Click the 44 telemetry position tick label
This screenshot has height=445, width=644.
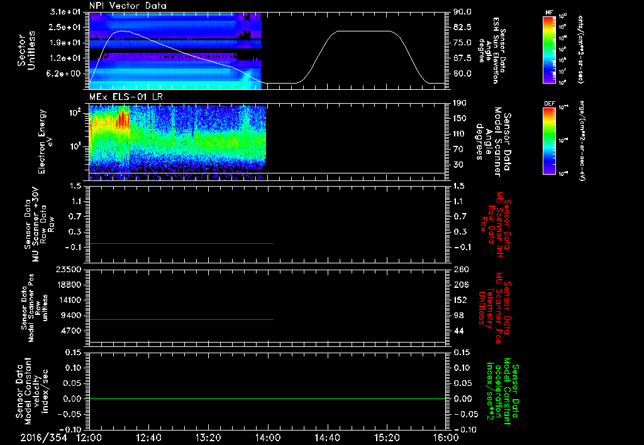tap(458, 331)
